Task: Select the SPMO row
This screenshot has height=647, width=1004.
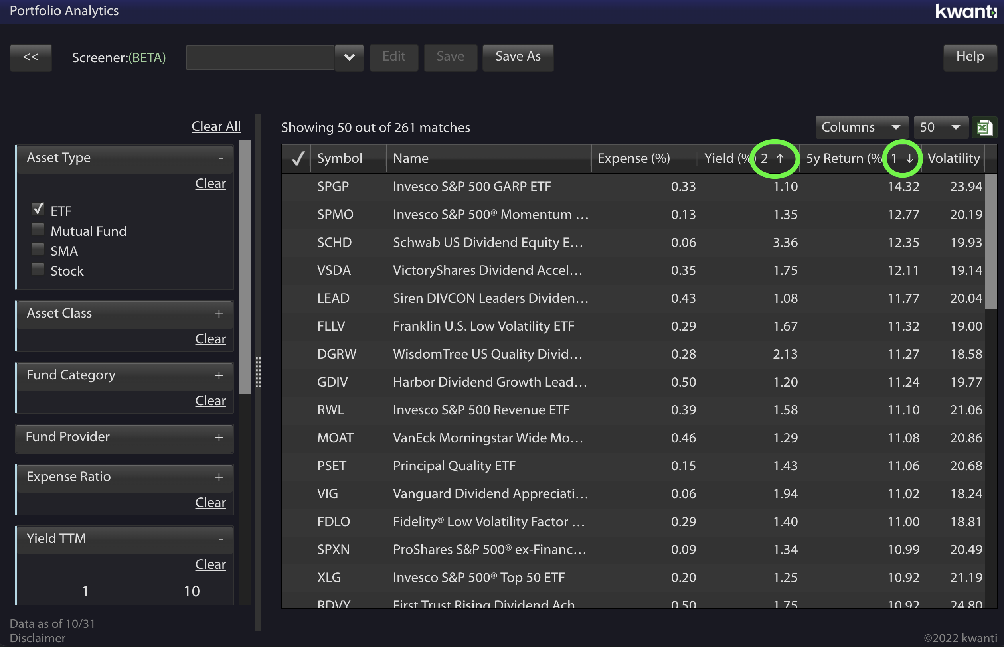Action: click(x=633, y=215)
